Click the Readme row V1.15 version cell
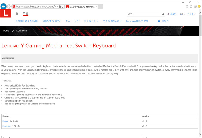The image size is (202, 138). 169,126
